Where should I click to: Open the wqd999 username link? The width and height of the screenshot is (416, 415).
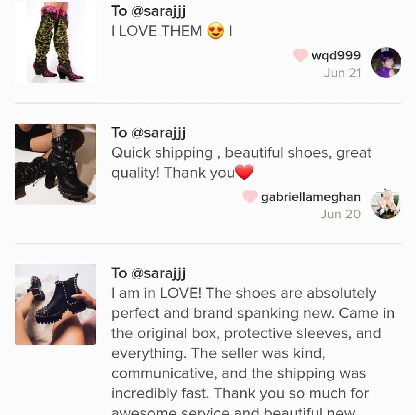click(336, 55)
